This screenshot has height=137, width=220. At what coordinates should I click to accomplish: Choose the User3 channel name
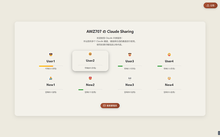tap(130, 61)
